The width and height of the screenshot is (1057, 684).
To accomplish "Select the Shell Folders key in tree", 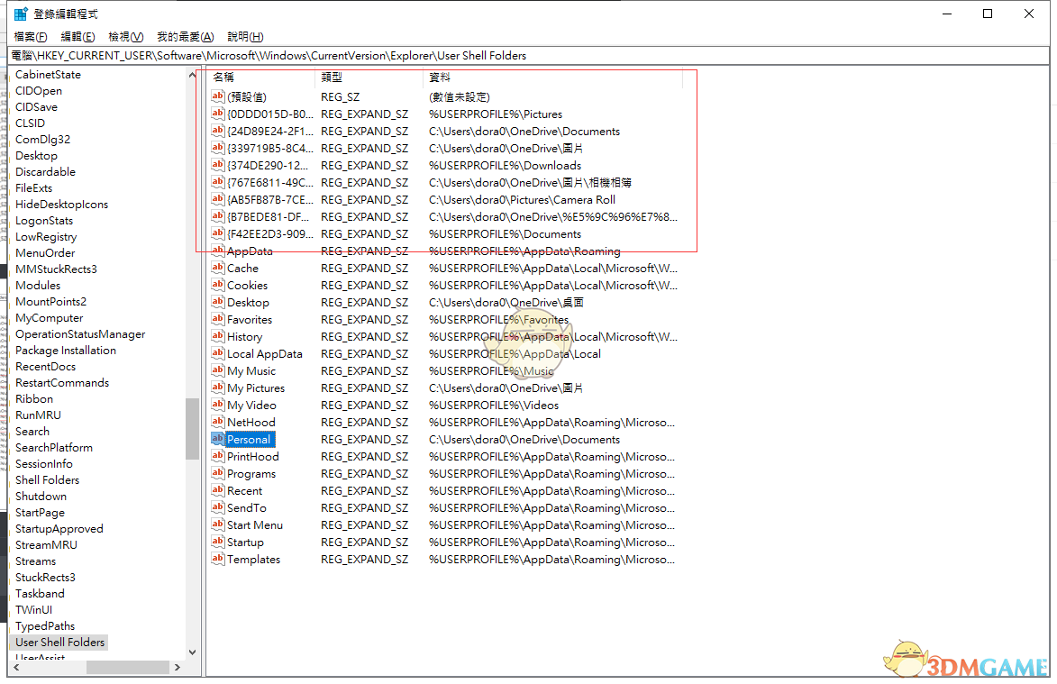I will coord(47,480).
